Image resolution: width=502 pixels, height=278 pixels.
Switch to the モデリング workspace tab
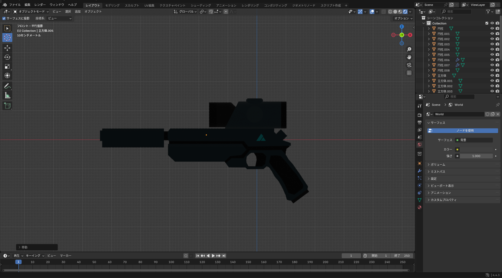(112, 5)
